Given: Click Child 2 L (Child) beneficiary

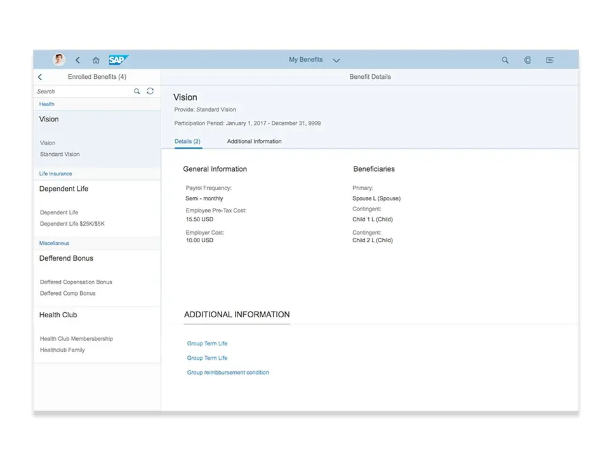Looking at the screenshot, I should pos(373,240).
